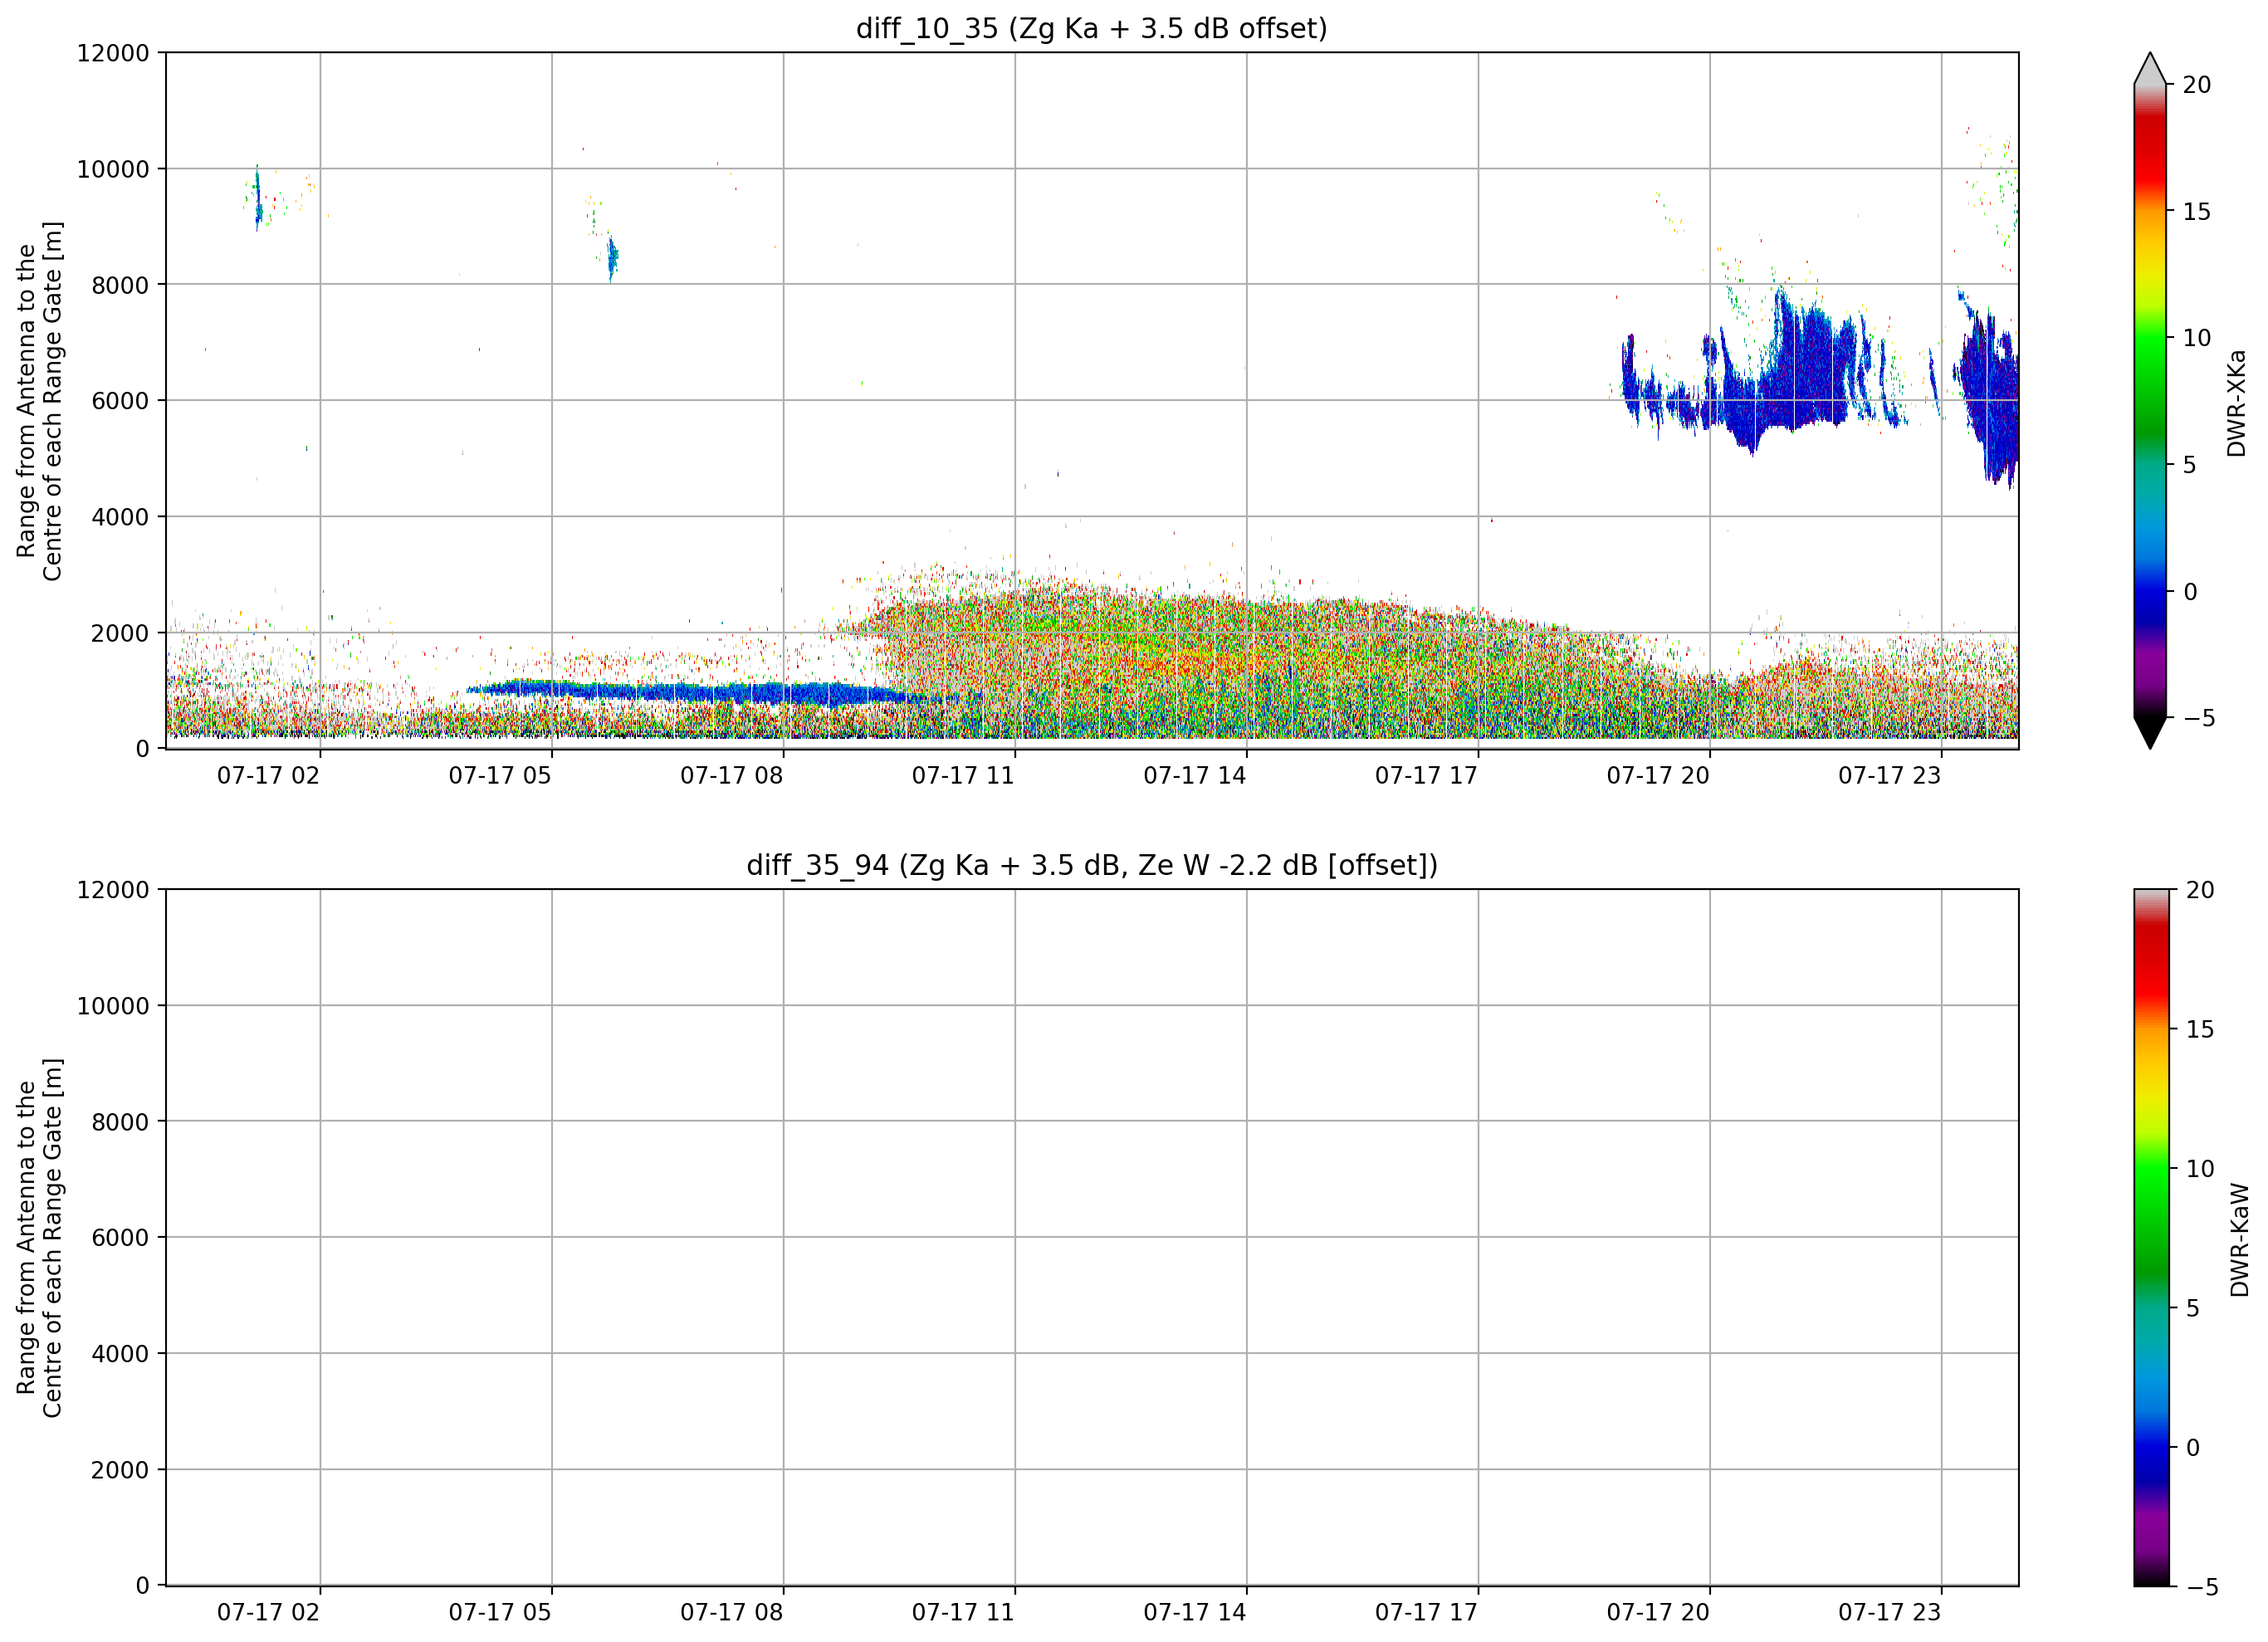Click the "4000" y-tick of the diff_10_35 plot

(120, 517)
